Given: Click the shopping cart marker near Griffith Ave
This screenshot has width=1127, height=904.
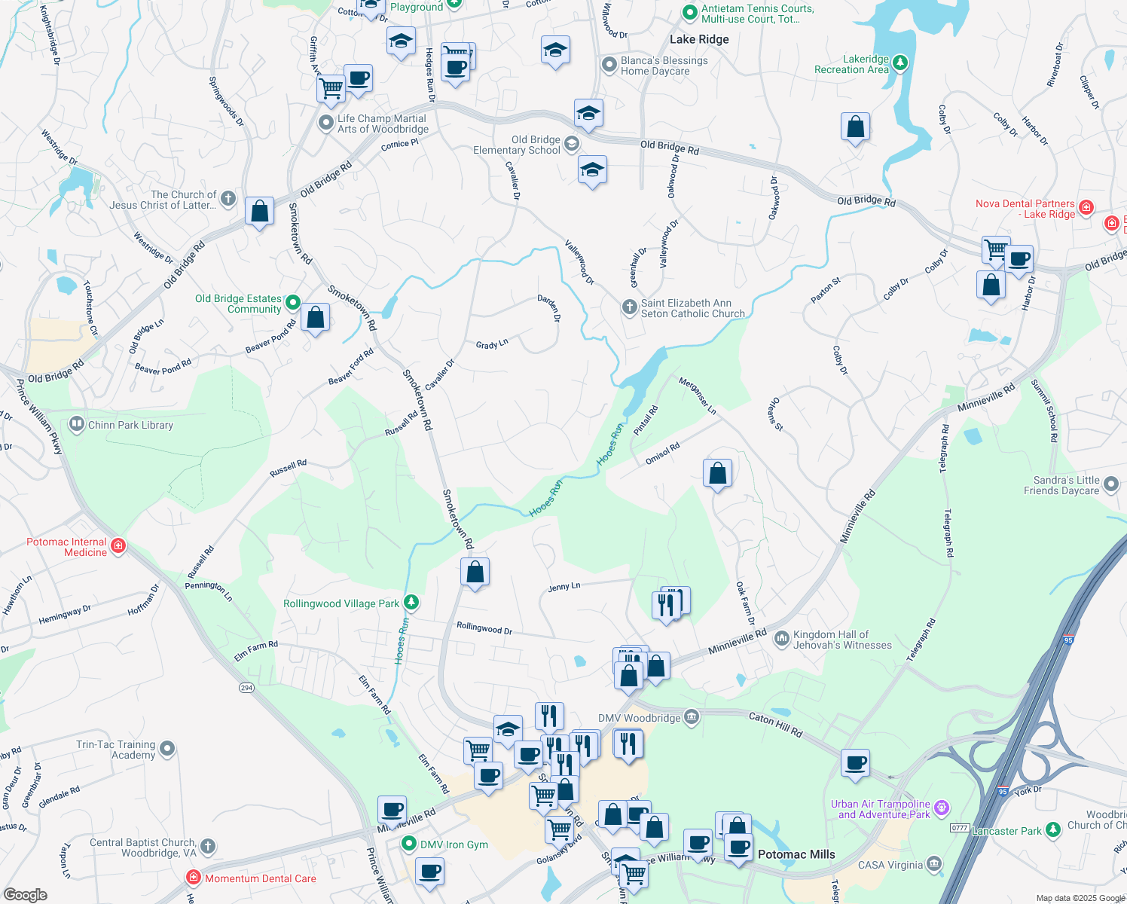Looking at the screenshot, I should [x=331, y=89].
